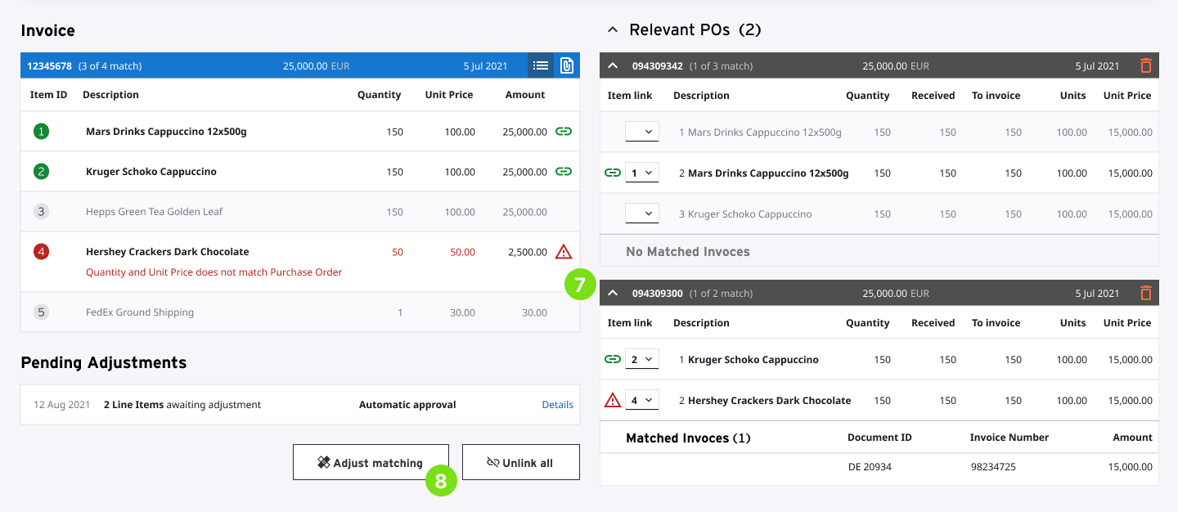The image size is (1178, 512).
Task: Select matched invoice DE 20934 row
Action: click(x=879, y=467)
